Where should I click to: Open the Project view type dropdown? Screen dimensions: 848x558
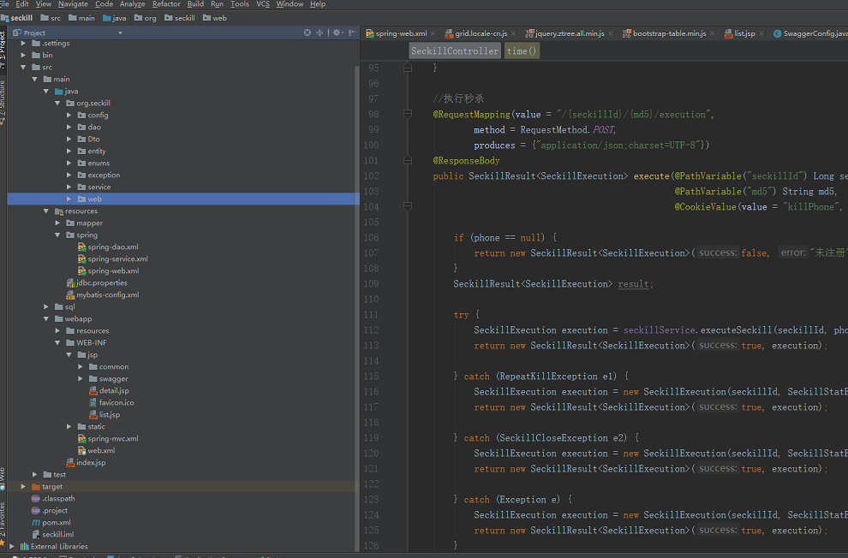(x=120, y=33)
